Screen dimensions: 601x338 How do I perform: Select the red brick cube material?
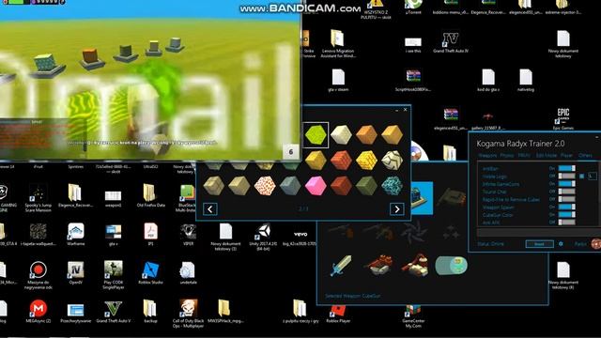(341, 161)
